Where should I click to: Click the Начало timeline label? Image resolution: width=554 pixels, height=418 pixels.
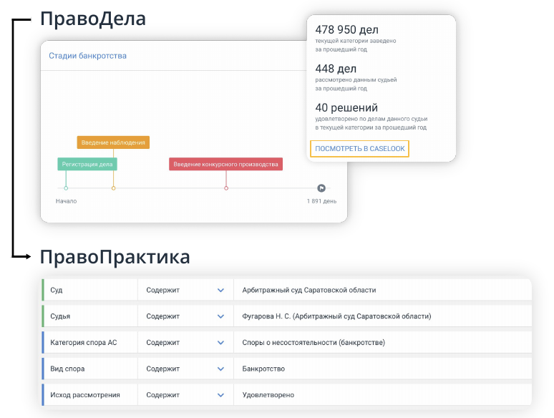[66, 201]
